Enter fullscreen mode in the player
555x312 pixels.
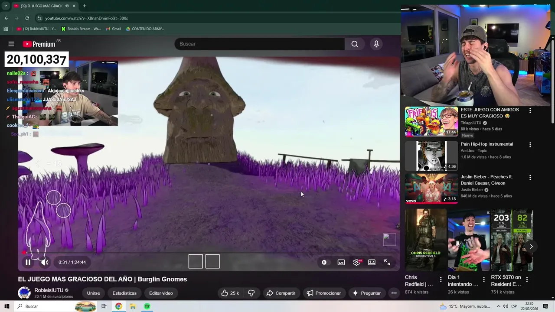pos(387,262)
